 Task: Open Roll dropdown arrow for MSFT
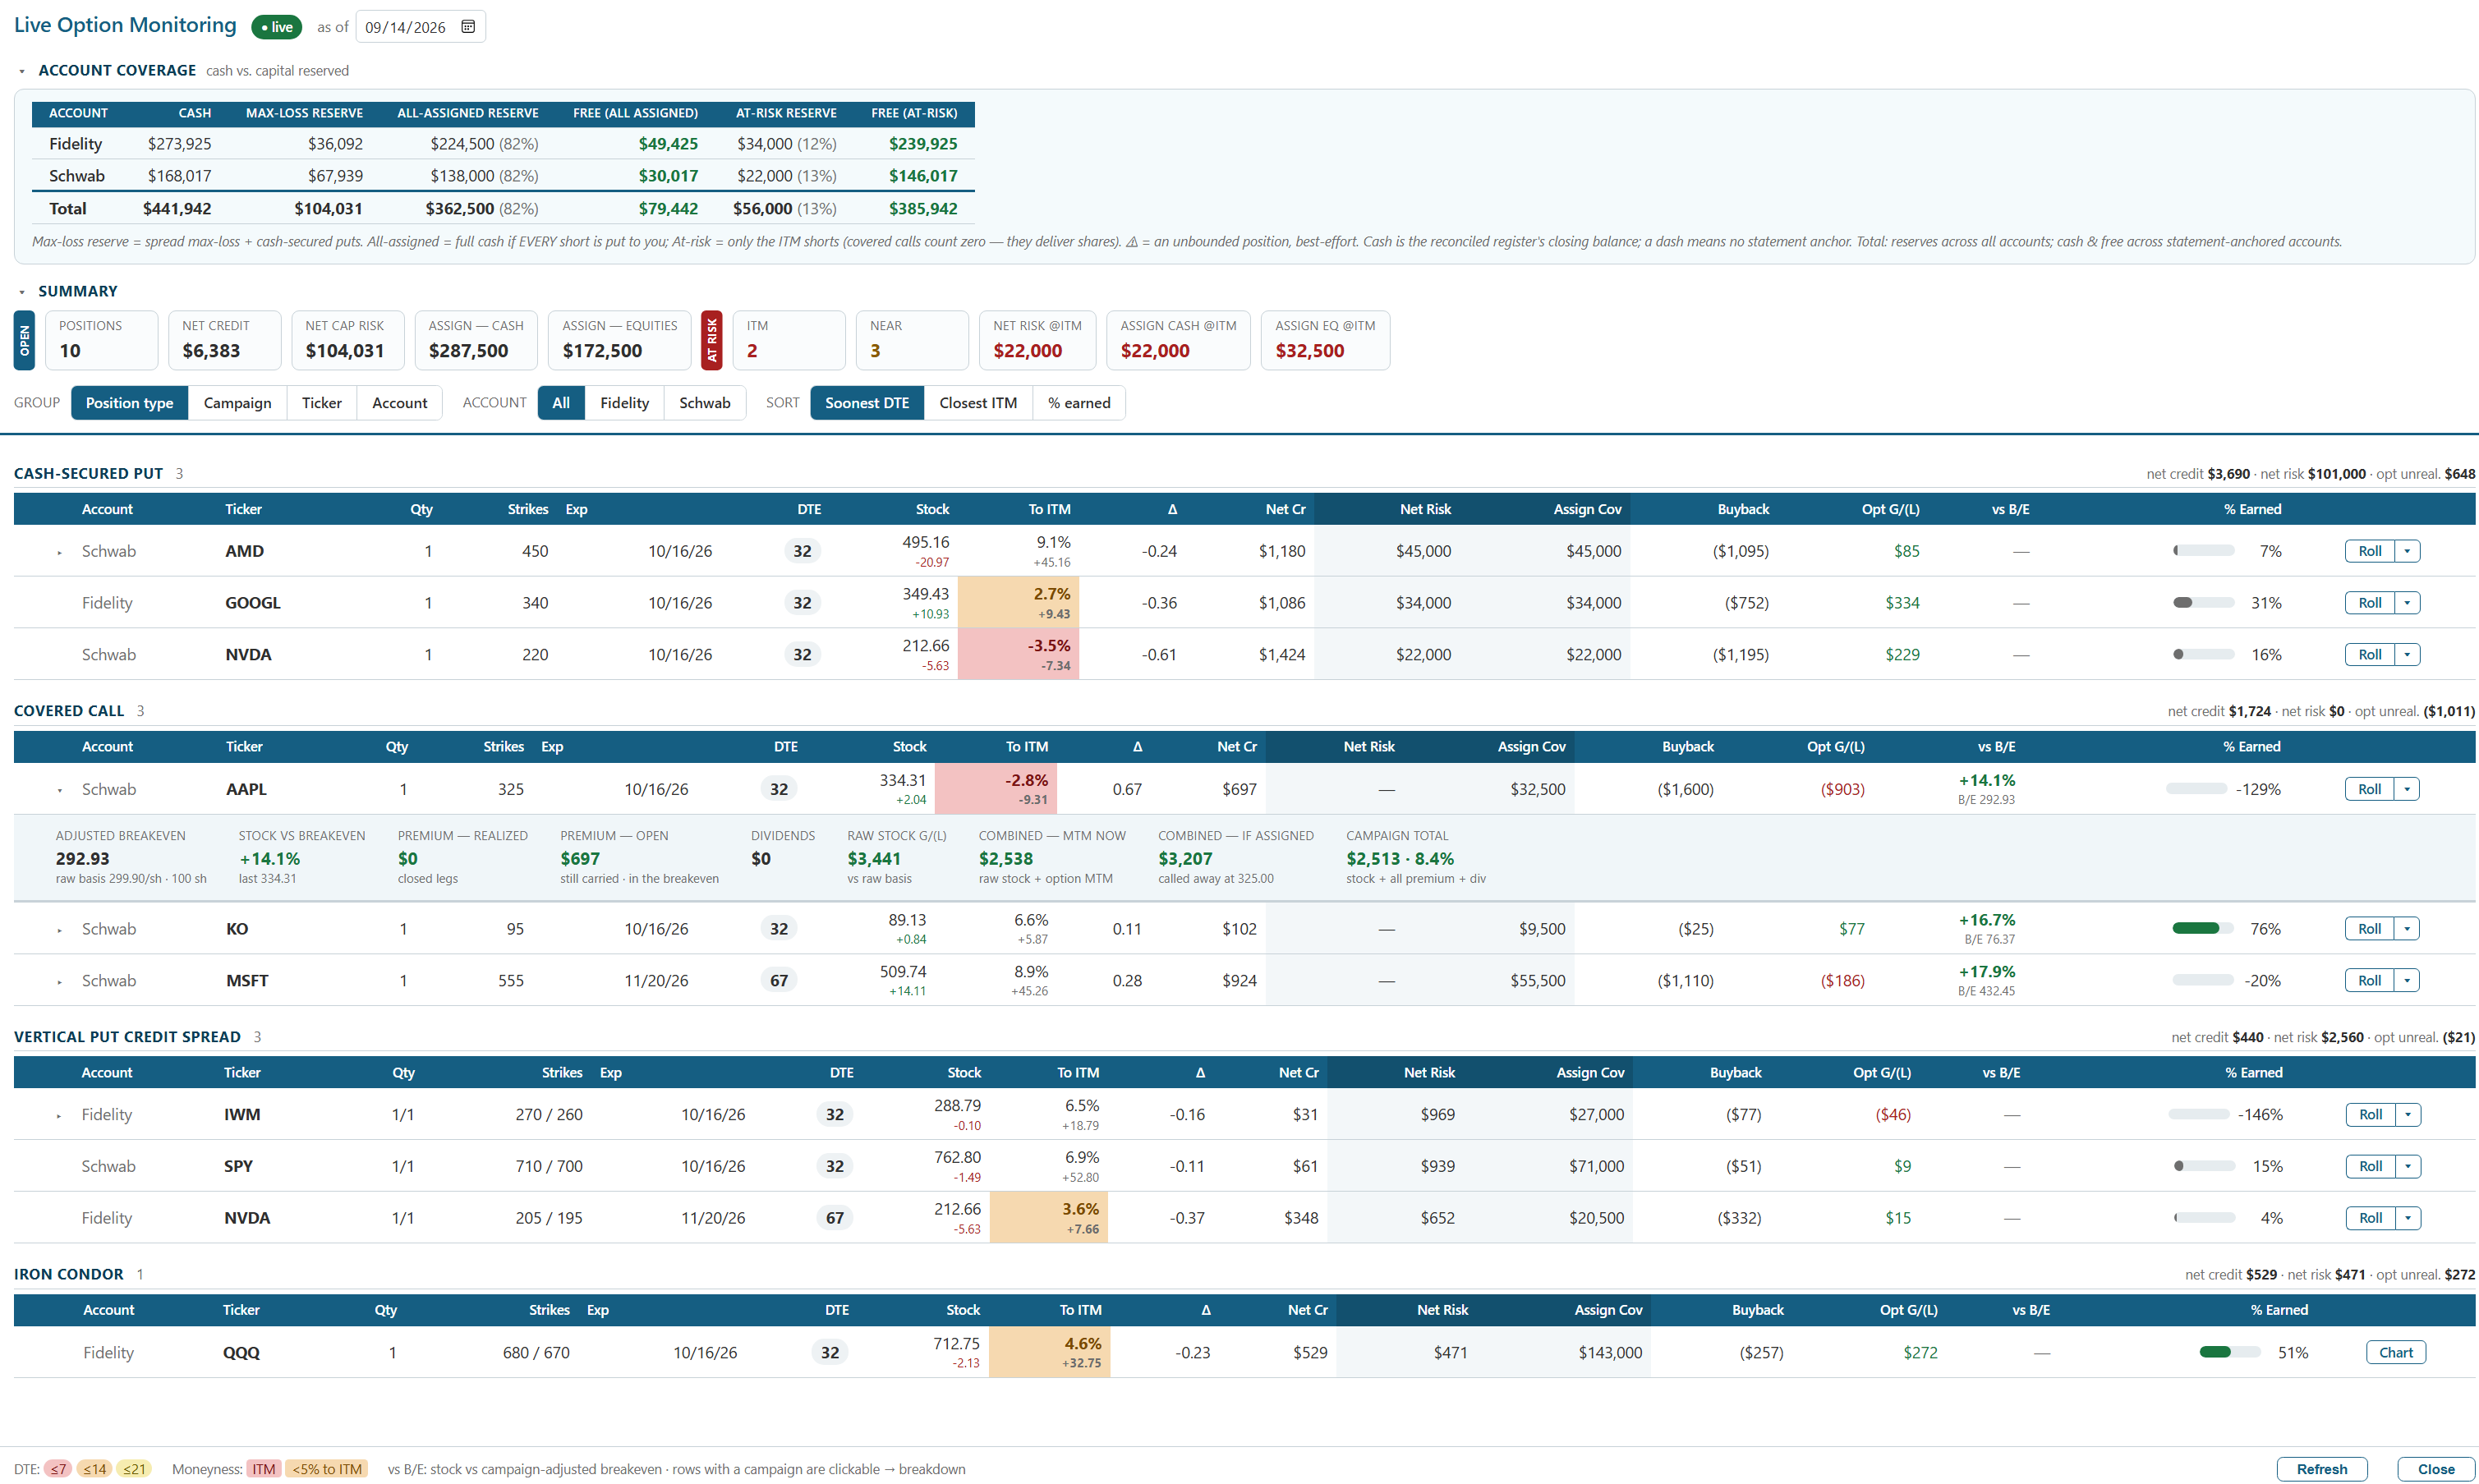2407,981
